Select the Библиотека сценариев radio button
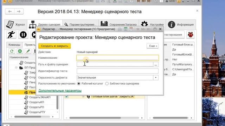 (107, 84)
